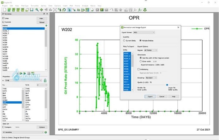Select the four-arrow translate tool
This screenshot has width=219, height=140.
tap(42, 10)
